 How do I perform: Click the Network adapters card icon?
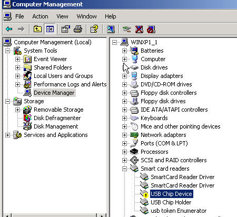click(x=134, y=135)
